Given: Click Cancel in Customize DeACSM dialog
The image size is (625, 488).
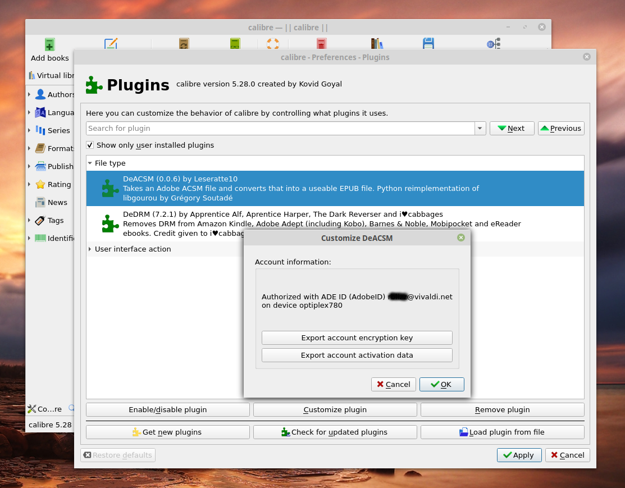Looking at the screenshot, I should (x=394, y=384).
